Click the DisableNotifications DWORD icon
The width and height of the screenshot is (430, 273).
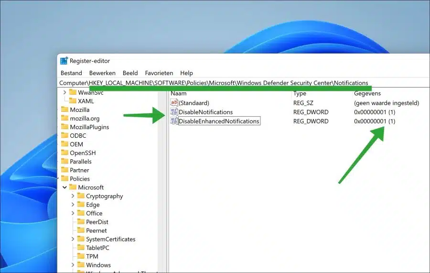coord(174,112)
